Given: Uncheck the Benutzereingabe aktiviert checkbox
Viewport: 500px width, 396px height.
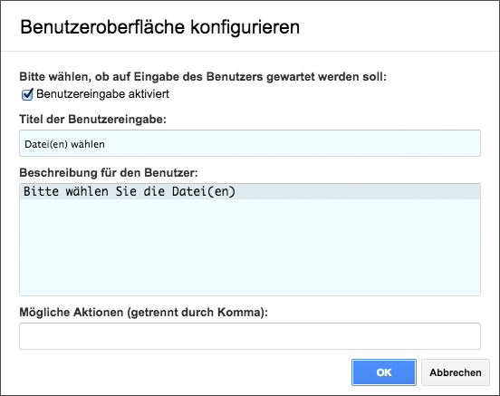Looking at the screenshot, I should pos(27,94).
